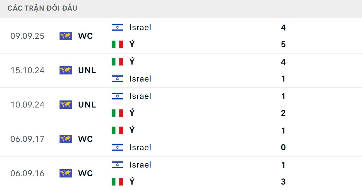Click the Italy flag icon in the 09.09.25 match
This screenshot has width=362, height=190.
[117, 44]
